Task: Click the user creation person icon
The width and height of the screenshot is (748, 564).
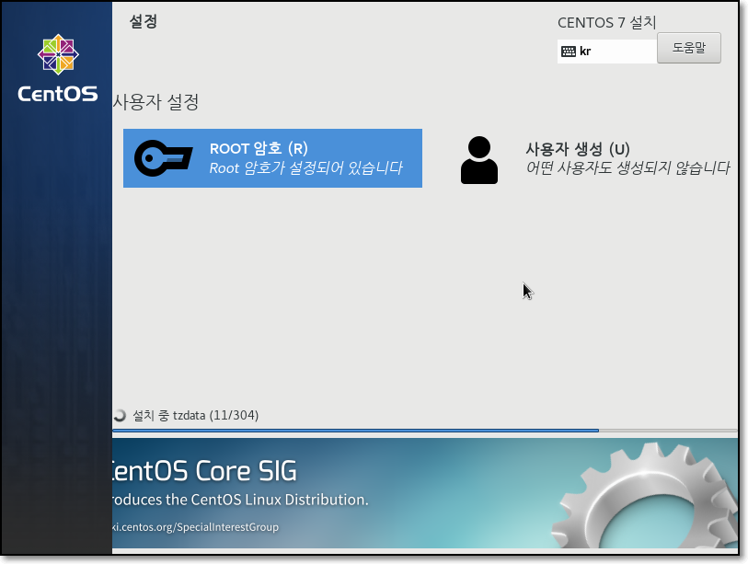Action: tap(479, 160)
